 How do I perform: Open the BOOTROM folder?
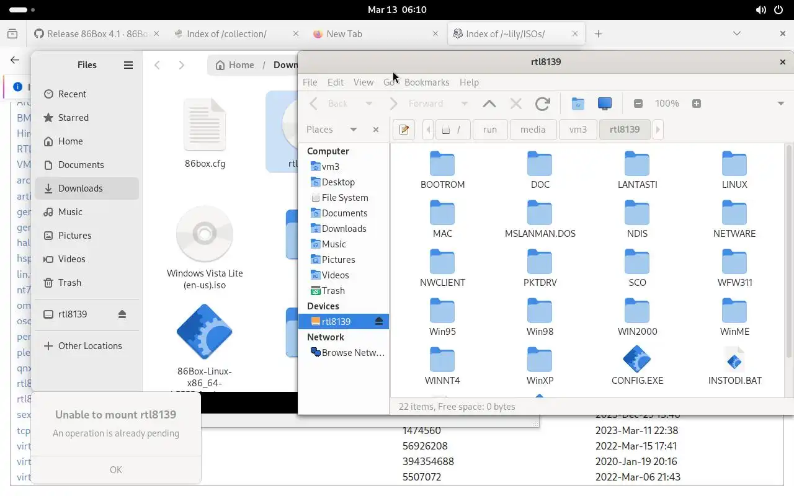[x=442, y=170]
